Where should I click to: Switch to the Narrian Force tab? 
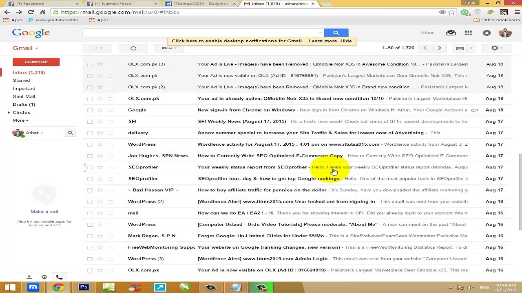pos(120,4)
